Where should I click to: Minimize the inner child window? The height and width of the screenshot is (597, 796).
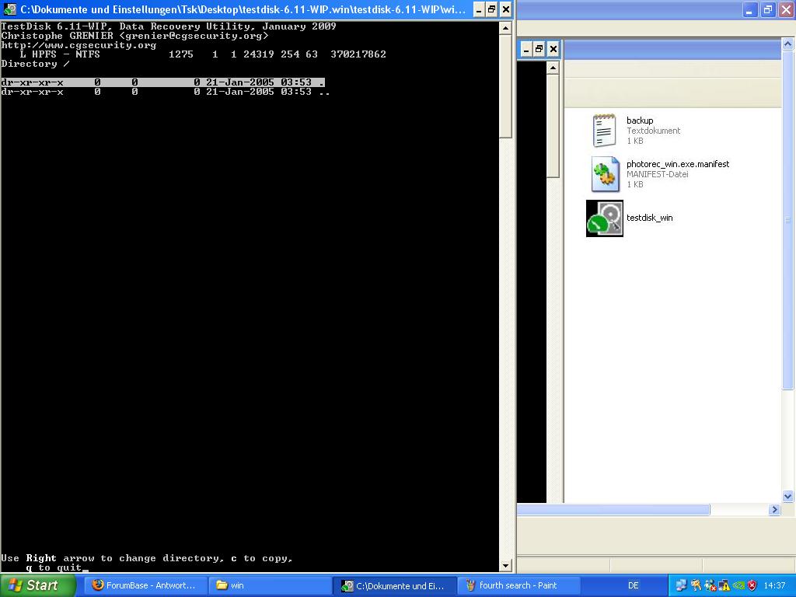coord(526,49)
